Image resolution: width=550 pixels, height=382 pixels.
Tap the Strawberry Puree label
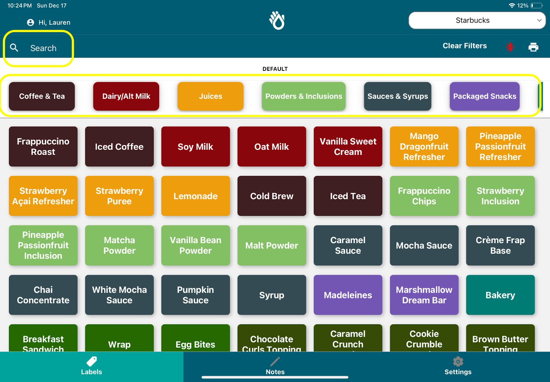119,196
